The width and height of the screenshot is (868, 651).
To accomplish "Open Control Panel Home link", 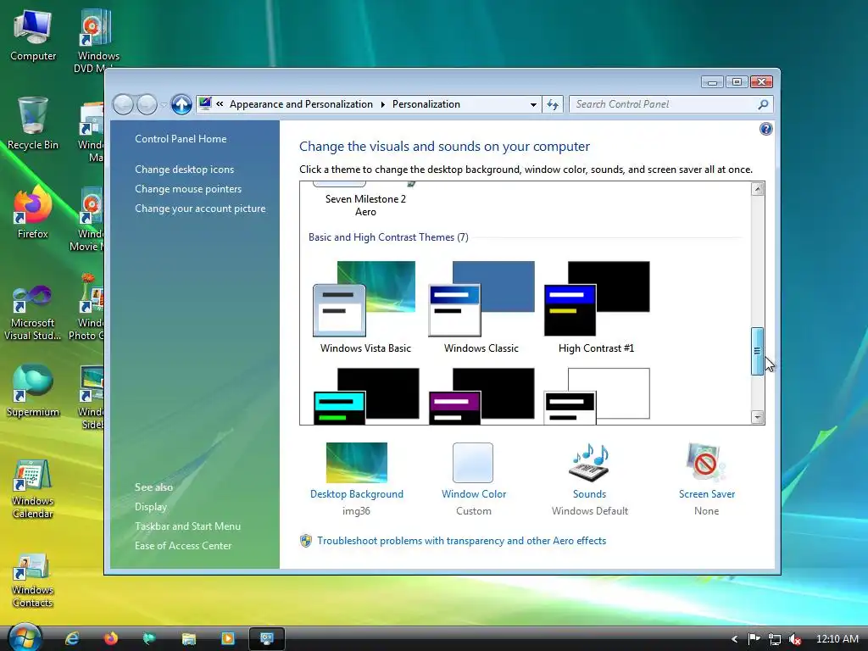I will click(x=181, y=139).
